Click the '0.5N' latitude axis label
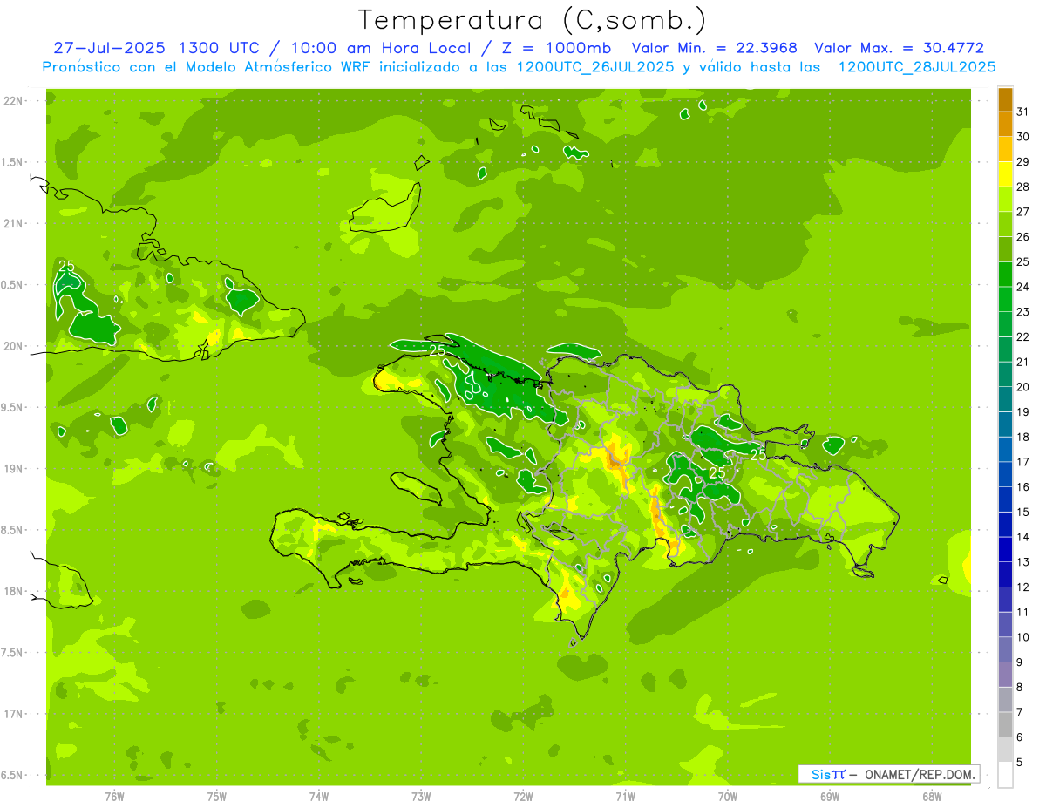 coord(14,285)
